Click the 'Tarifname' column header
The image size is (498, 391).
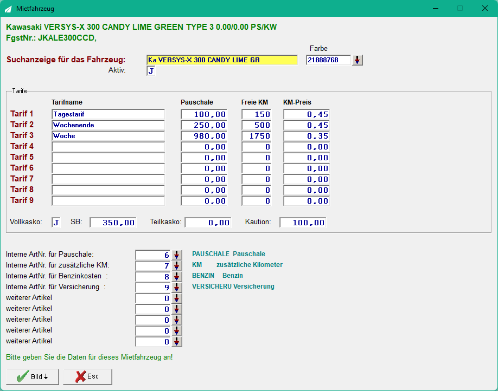(67, 102)
